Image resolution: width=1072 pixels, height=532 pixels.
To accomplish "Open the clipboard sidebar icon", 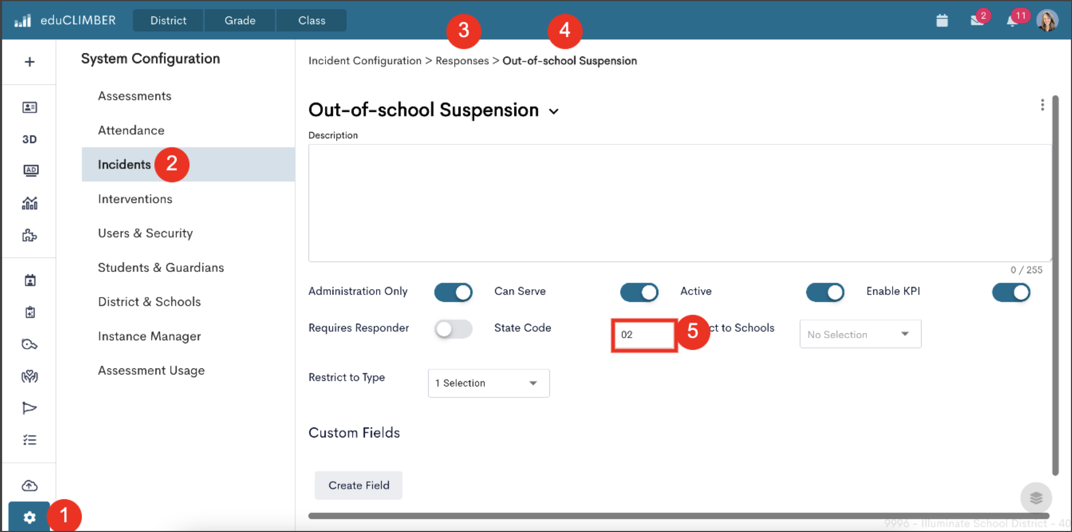I will [30, 312].
